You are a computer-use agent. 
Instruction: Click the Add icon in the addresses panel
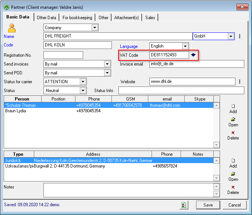tap(233, 161)
